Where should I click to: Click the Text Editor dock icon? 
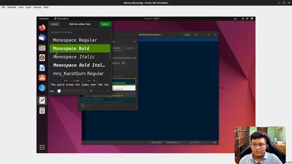(42, 100)
